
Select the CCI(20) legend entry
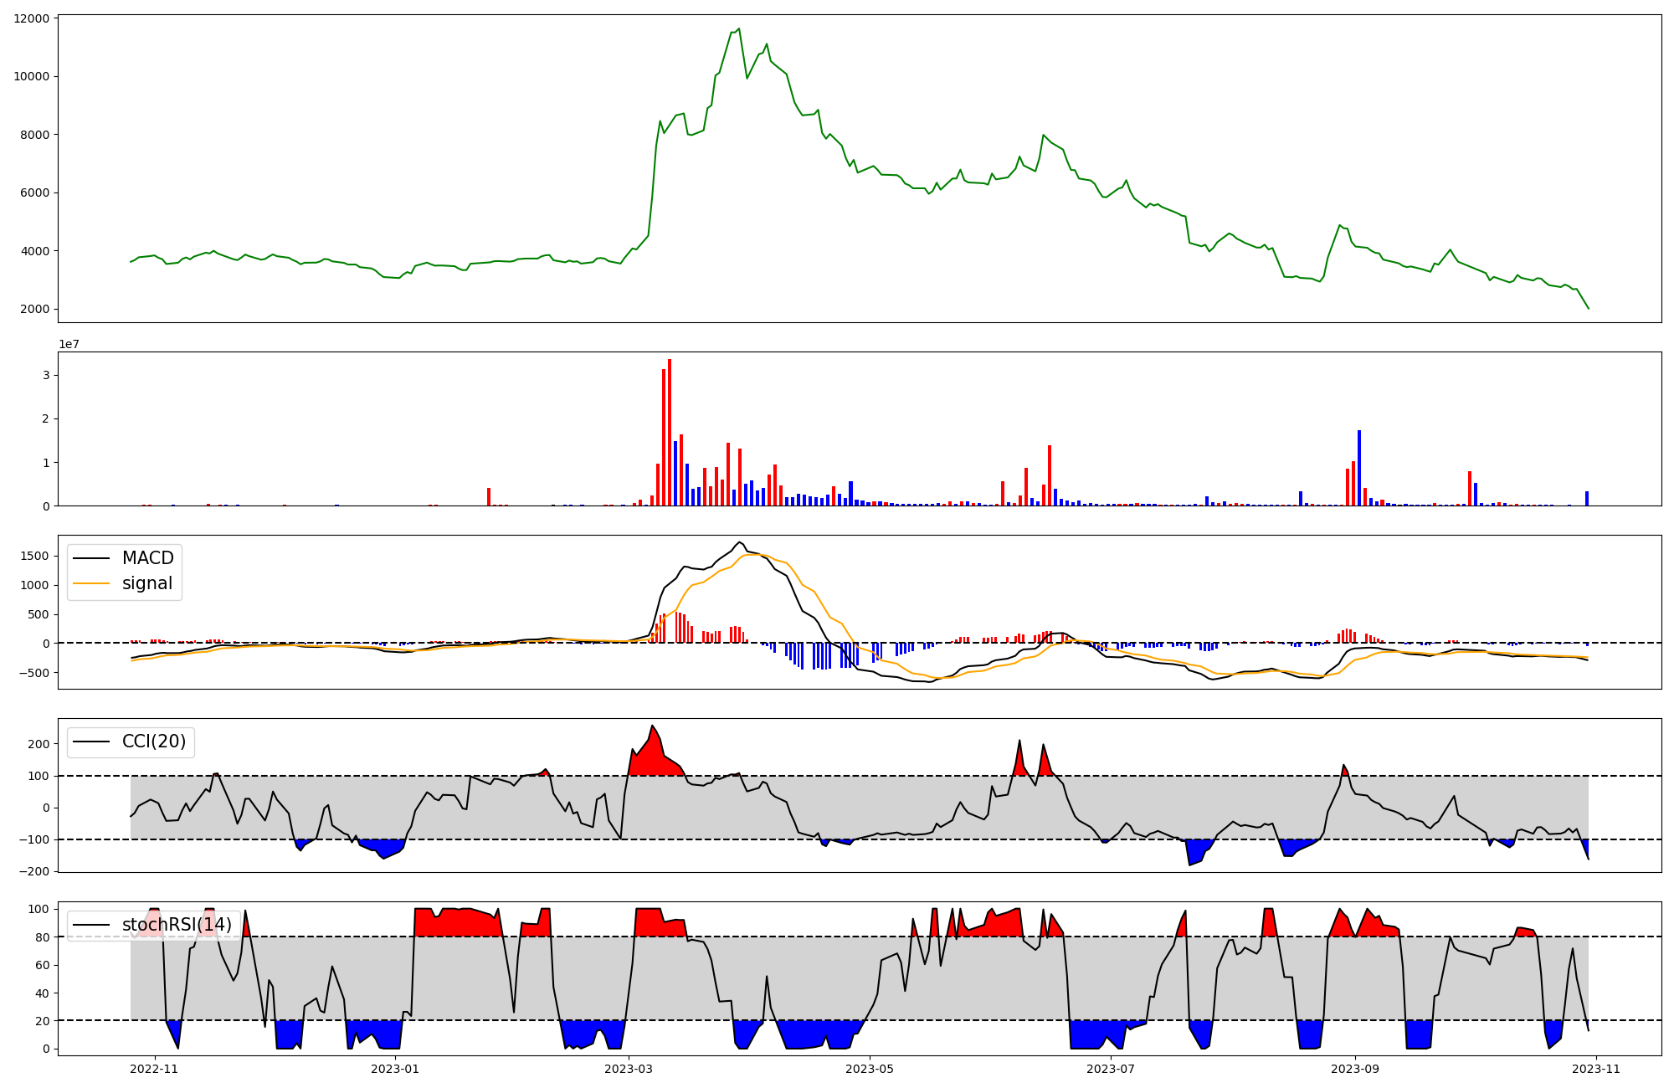(154, 742)
